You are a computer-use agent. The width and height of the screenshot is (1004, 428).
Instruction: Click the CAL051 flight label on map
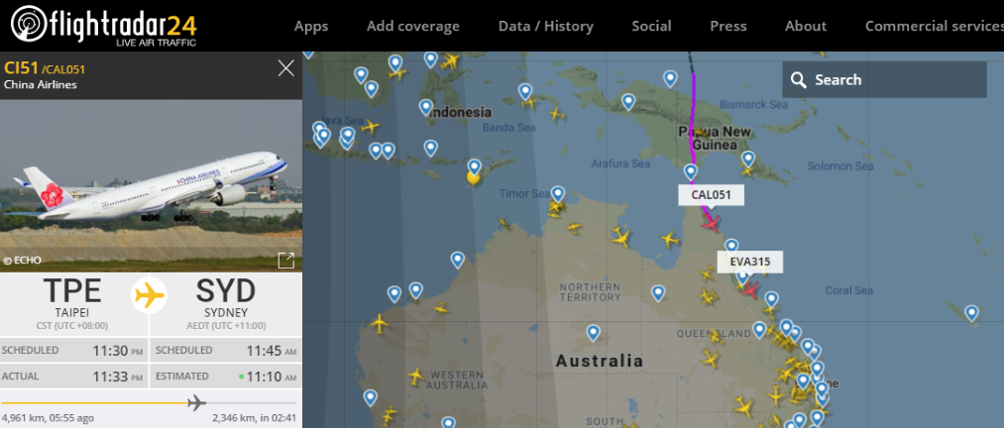[x=711, y=195]
